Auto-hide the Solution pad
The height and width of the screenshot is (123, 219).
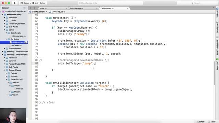tap(24, 8)
